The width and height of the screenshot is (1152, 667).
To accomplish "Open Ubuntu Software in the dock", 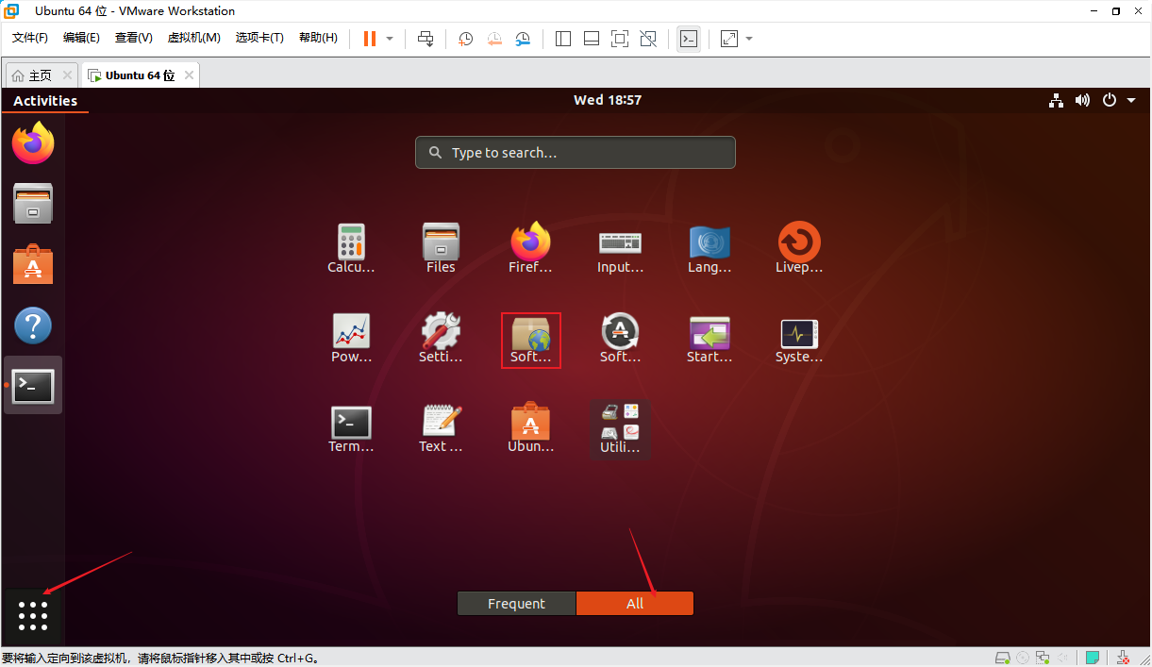I will click(x=33, y=264).
